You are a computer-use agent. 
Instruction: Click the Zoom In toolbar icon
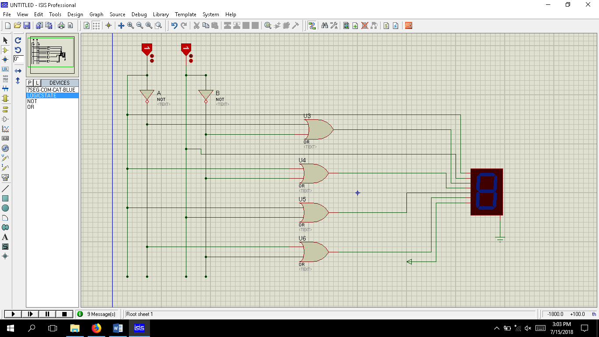(130, 25)
